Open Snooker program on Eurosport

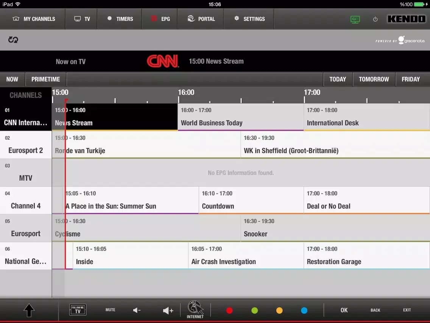click(x=335, y=228)
